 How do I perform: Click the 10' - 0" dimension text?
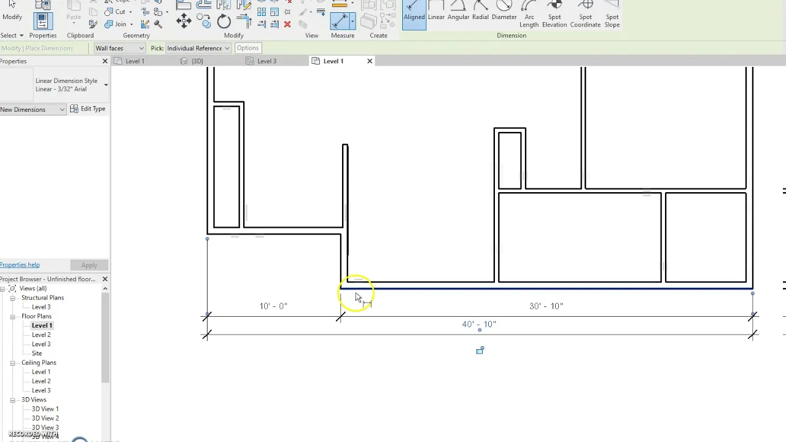(273, 306)
